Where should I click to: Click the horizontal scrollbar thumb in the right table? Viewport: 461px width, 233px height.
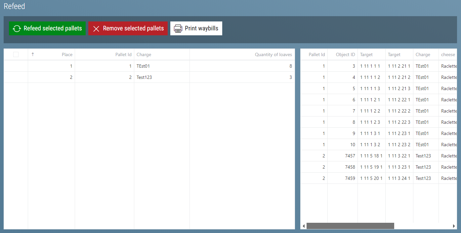pos(350,226)
